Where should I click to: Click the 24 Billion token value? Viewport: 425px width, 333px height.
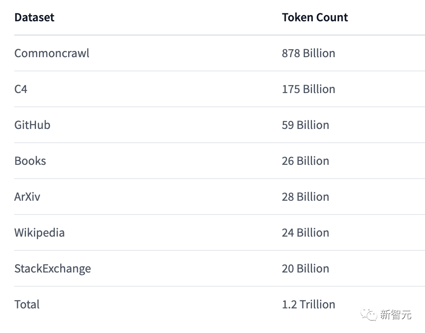(305, 233)
